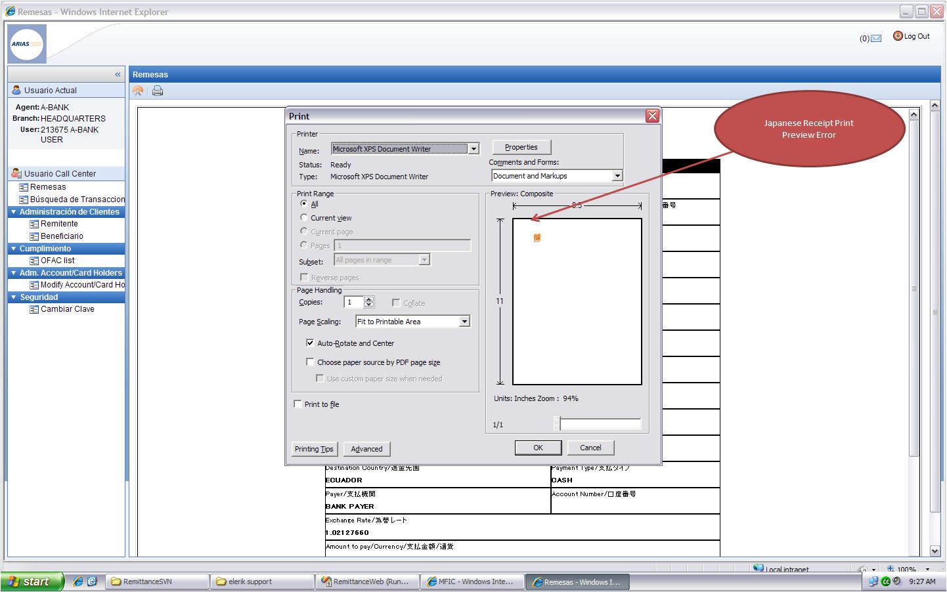Screen dimensions: 947x592
Task: Enable Choose paper source by PDF page size
Action: pyautogui.click(x=310, y=362)
